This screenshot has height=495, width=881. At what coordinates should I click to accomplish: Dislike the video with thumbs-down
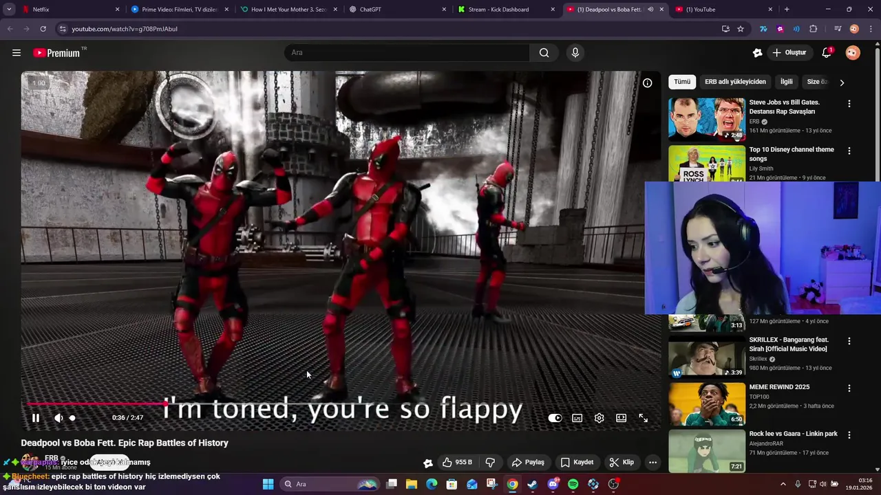click(x=490, y=463)
